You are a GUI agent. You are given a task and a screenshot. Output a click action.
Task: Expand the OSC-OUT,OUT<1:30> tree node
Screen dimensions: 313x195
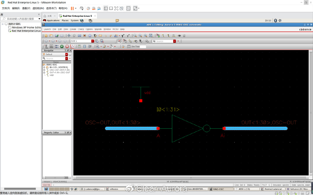pos(44,70)
